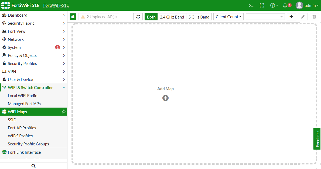321x169 pixels.
Task: Click the Security Profiles lock icon
Action: [4, 63]
